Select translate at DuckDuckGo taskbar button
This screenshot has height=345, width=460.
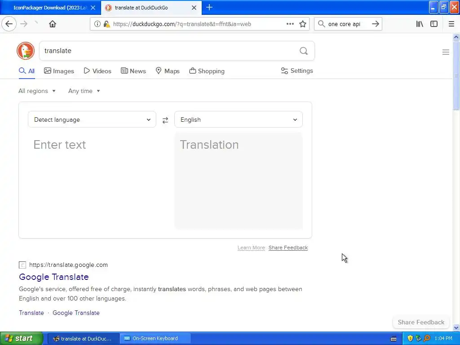pyautogui.click(x=83, y=339)
